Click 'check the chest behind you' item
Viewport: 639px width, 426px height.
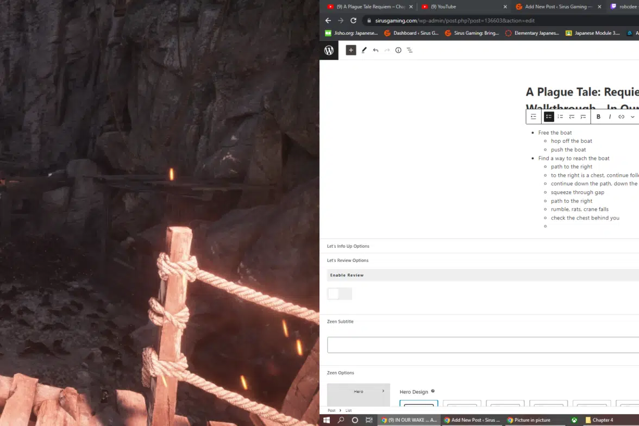coord(585,218)
